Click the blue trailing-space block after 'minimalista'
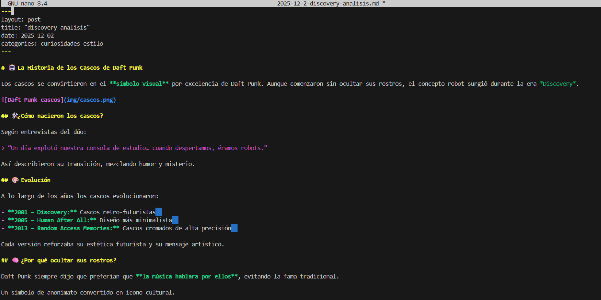Viewport: 601px width, 300px height. tap(175, 220)
